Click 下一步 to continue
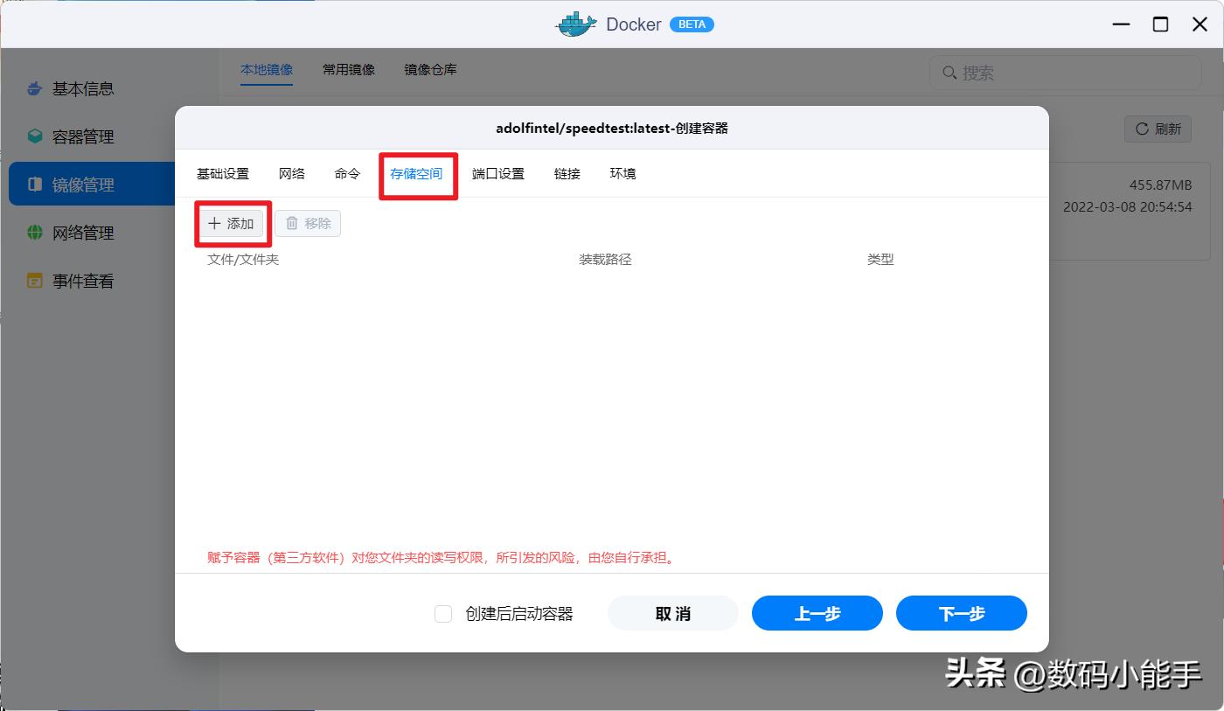Viewport: 1224px width, 711px height. 961,613
